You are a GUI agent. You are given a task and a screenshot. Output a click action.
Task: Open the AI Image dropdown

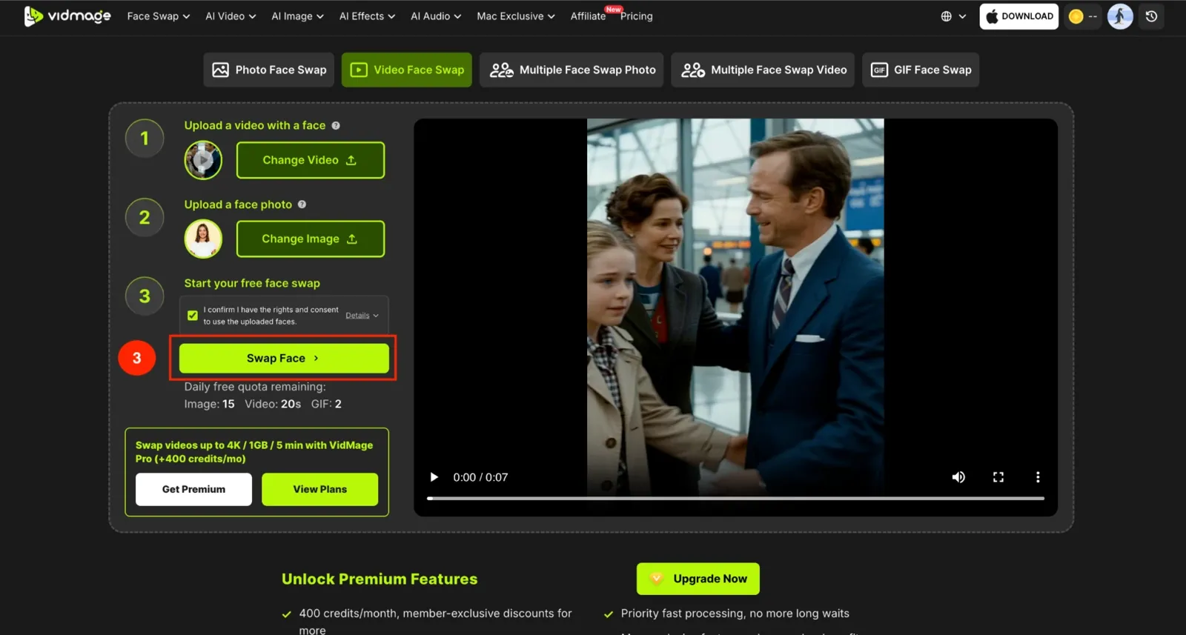(297, 16)
